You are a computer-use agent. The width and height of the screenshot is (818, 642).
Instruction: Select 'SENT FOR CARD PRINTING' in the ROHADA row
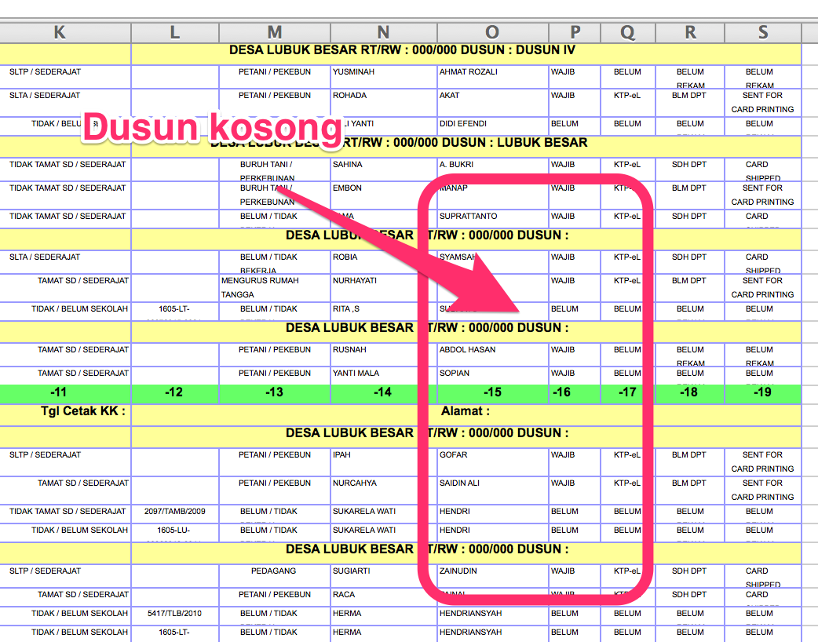763,103
